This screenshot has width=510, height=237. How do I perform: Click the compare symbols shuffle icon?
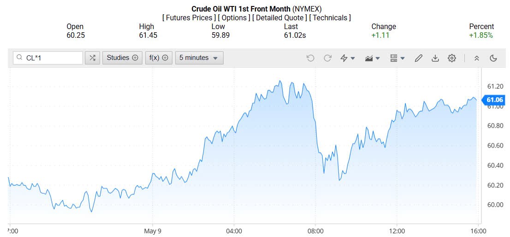93,58
